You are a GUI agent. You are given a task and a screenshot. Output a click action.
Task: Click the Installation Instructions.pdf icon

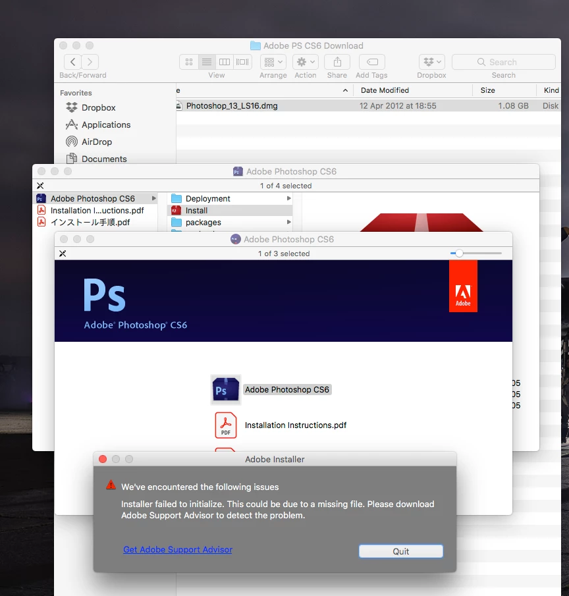click(x=226, y=425)
